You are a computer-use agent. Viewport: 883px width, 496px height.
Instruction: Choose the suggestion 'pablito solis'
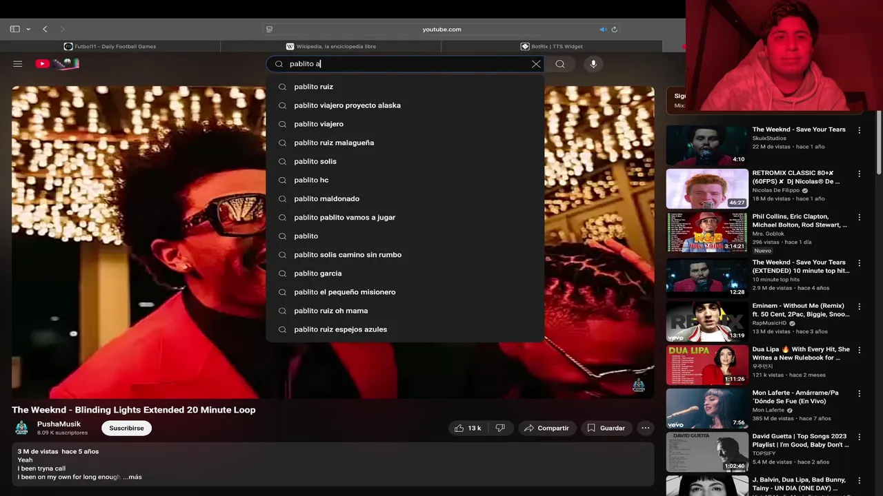[x=405, y=161]
